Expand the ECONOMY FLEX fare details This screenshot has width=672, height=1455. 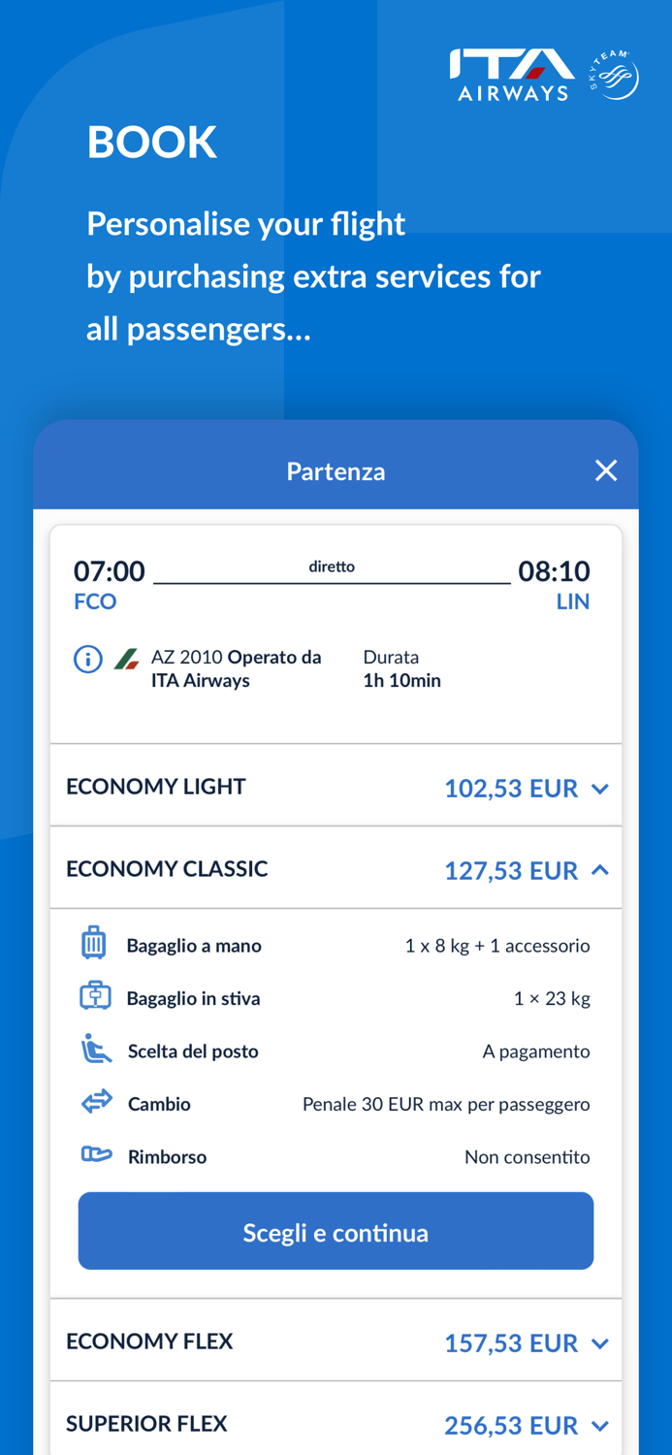coord(600,1343)
